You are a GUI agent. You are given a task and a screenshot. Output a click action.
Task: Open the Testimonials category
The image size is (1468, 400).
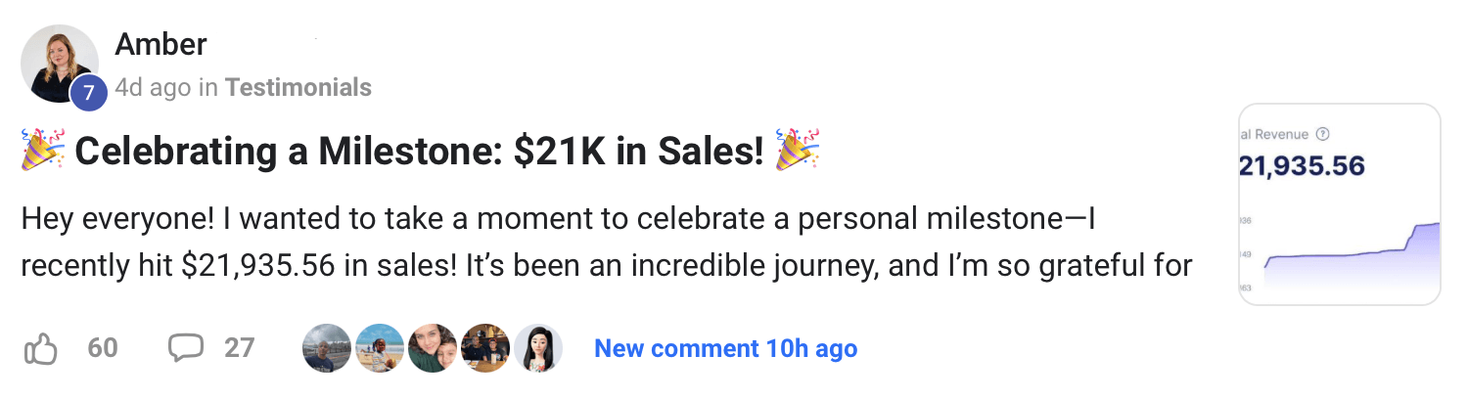pos(298,88)
